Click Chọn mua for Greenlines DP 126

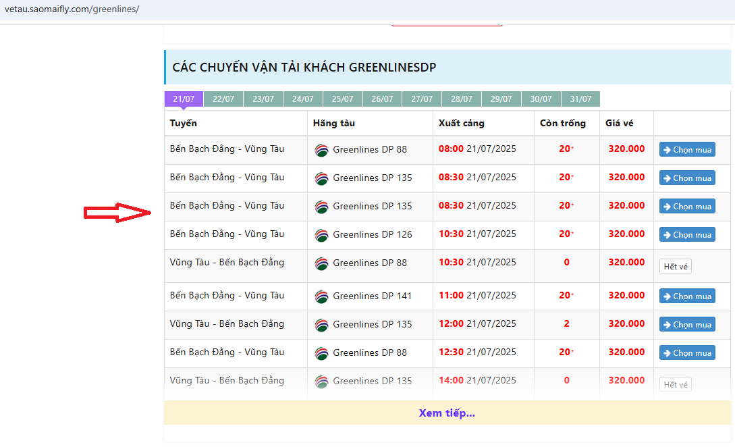pyautogui.click(x=687, y=234)
